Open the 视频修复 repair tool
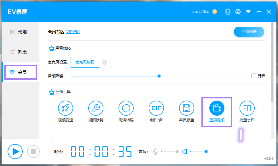278x166 pixels. [96, 108]
